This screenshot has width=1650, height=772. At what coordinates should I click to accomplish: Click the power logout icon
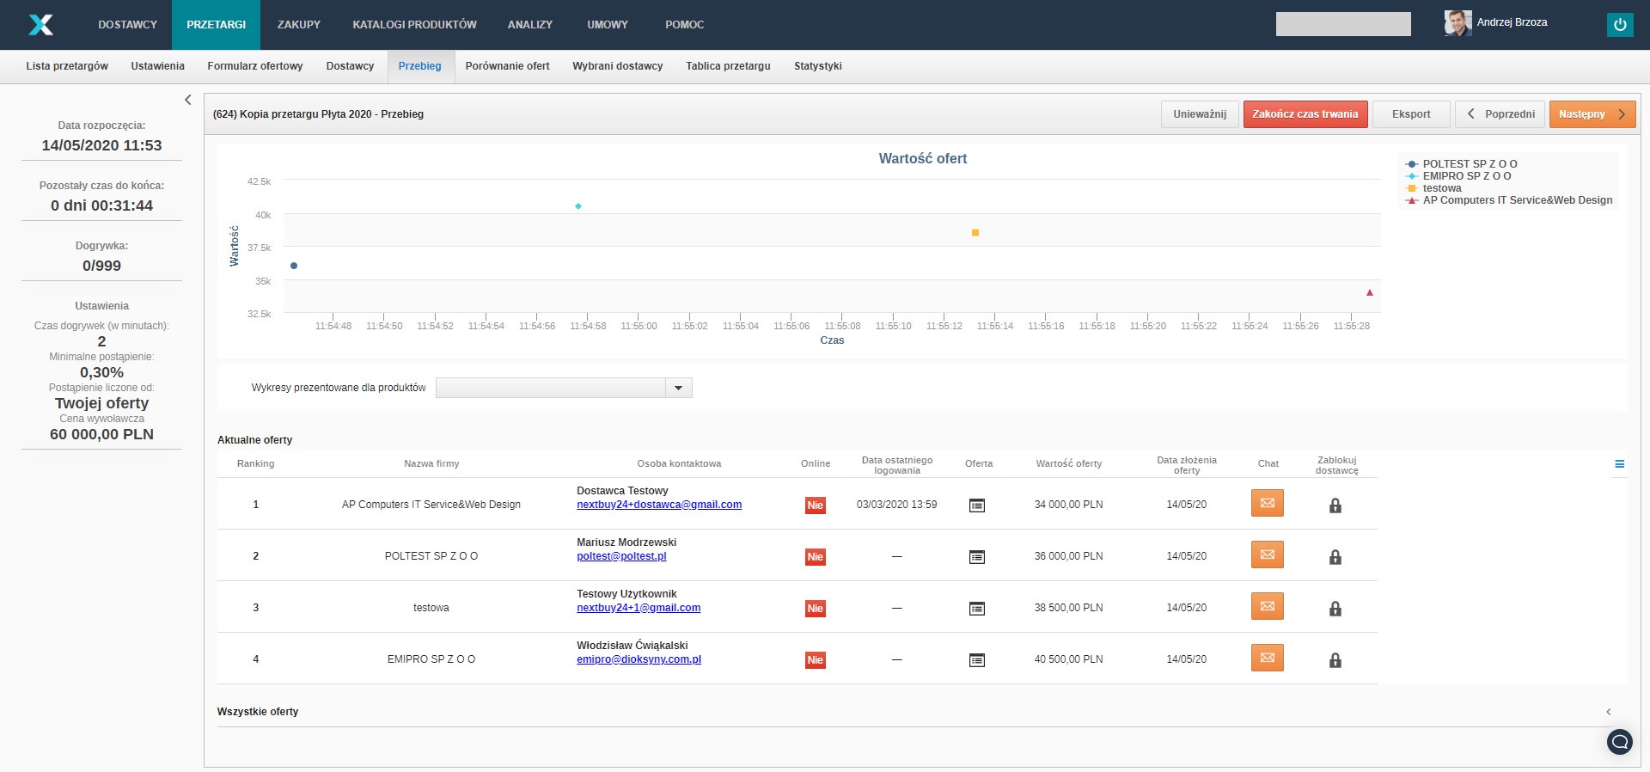(1619, 25)
